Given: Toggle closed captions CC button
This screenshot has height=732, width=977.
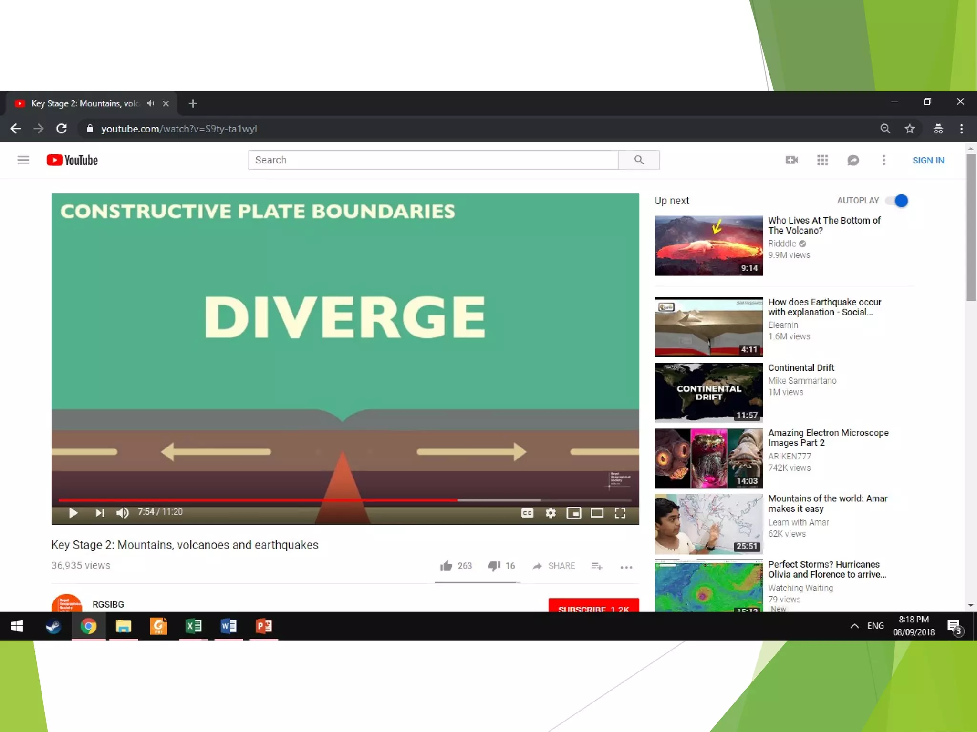Looking at the screenshot, I should coord(527,513).
